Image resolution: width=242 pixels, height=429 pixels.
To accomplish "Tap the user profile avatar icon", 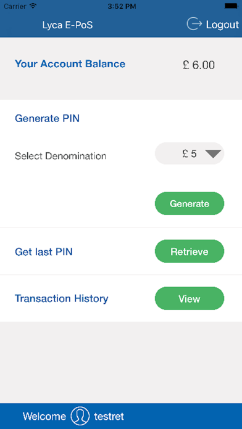I will 80,416.
